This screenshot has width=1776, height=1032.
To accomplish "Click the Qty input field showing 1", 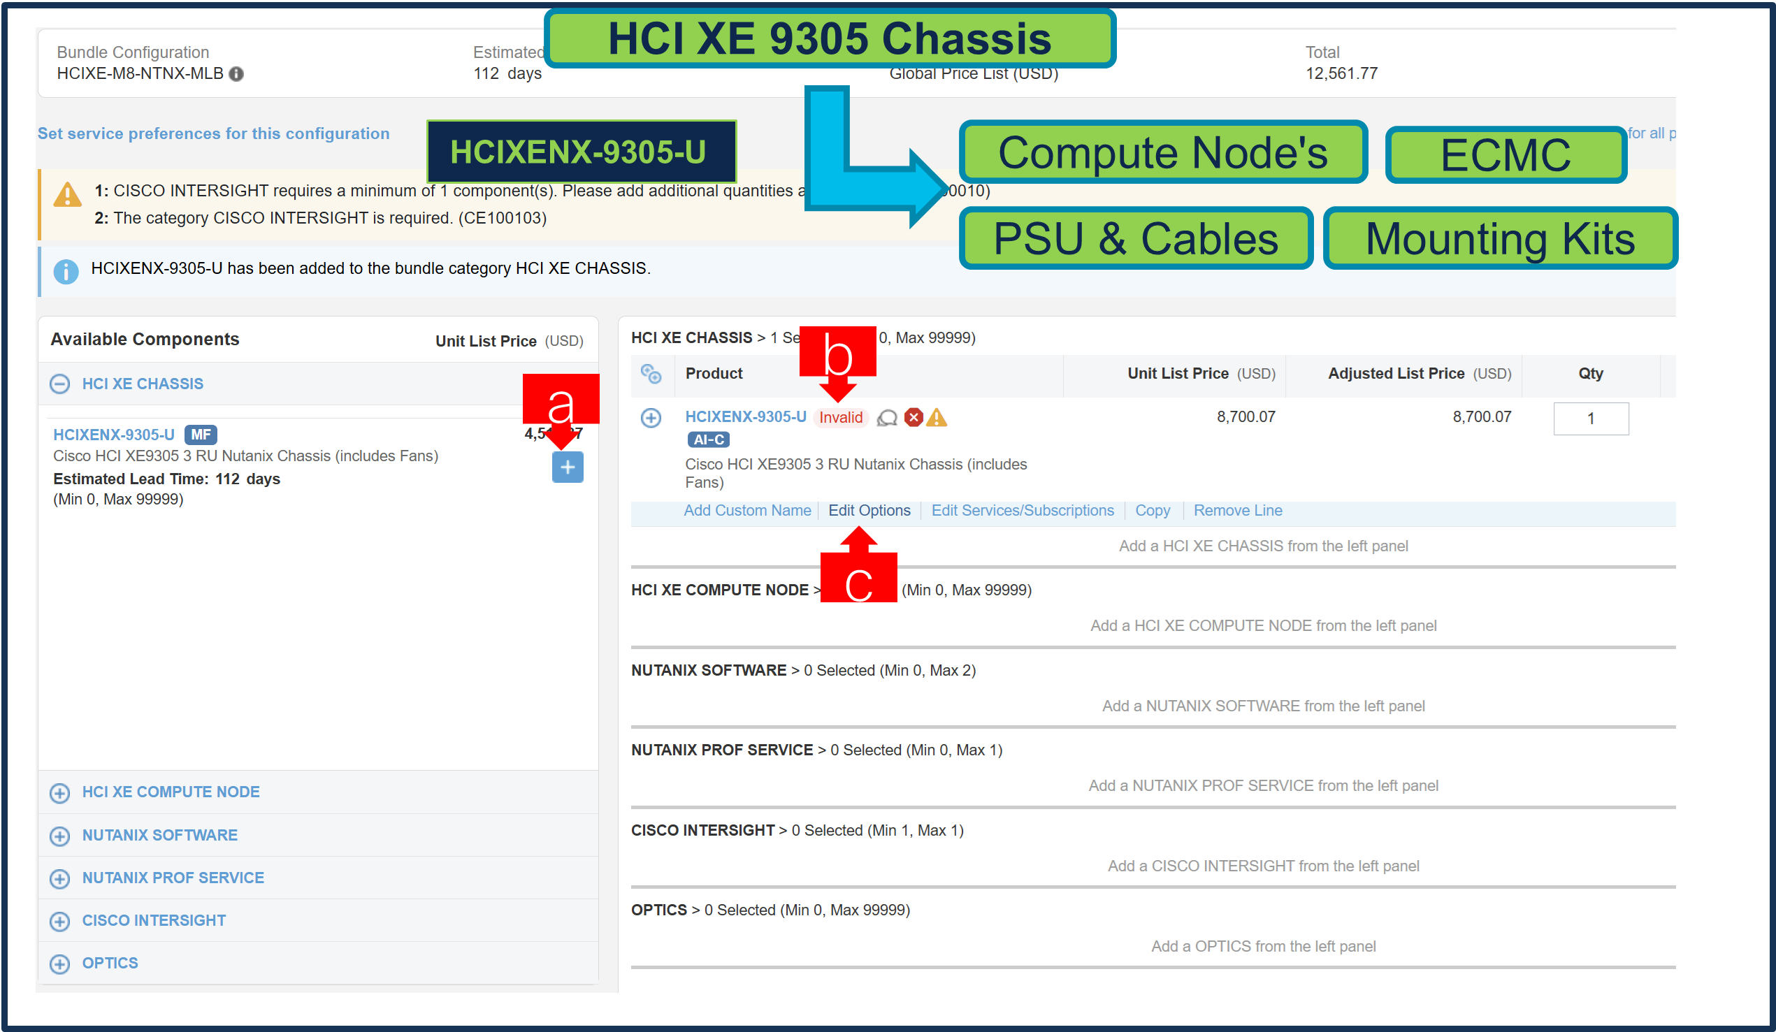I will pos(1591,419).
